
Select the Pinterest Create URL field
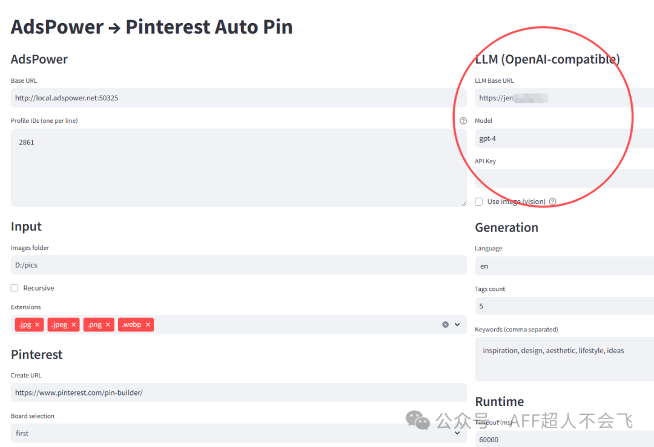pos(239,393)
